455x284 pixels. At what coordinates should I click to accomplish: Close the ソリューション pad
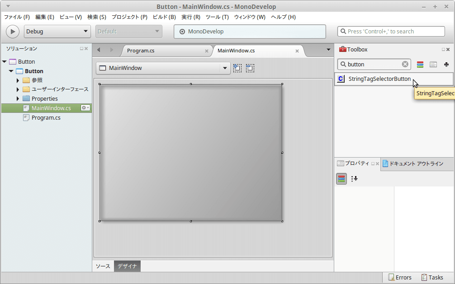point(86,49)
